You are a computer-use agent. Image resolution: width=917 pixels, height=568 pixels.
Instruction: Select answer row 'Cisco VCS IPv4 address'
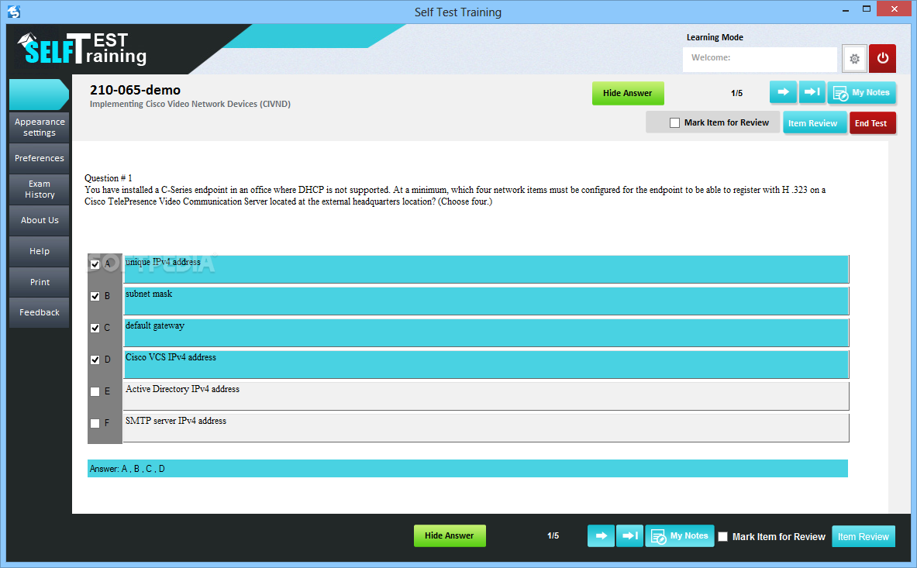[x=486, y=364]
